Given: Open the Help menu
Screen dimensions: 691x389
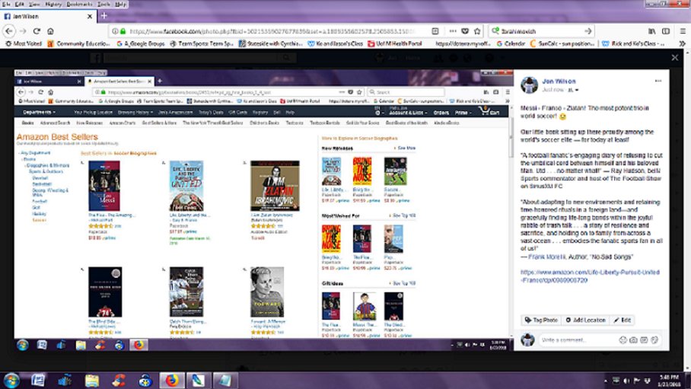Looking at the screenshot, I should pos(120,4).
